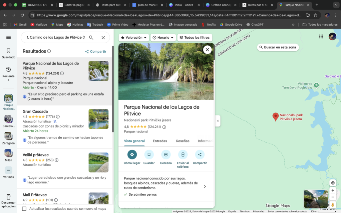Expand the park description chevron
This screenshot has width=341, height=213.
pos(205,186)
